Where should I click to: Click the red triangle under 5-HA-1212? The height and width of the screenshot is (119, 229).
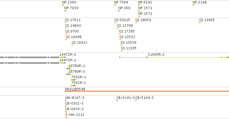click(x=66, y=117)
